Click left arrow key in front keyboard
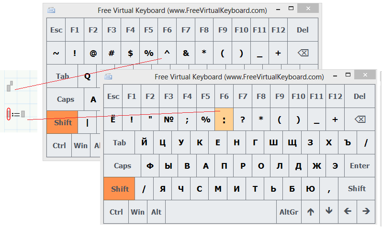 [x=348, y=212]
